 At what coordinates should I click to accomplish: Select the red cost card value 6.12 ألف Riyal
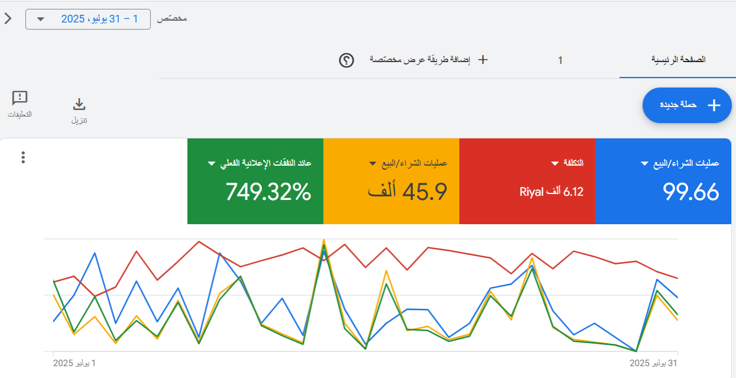pyautogui.click(x=552, y=192)
